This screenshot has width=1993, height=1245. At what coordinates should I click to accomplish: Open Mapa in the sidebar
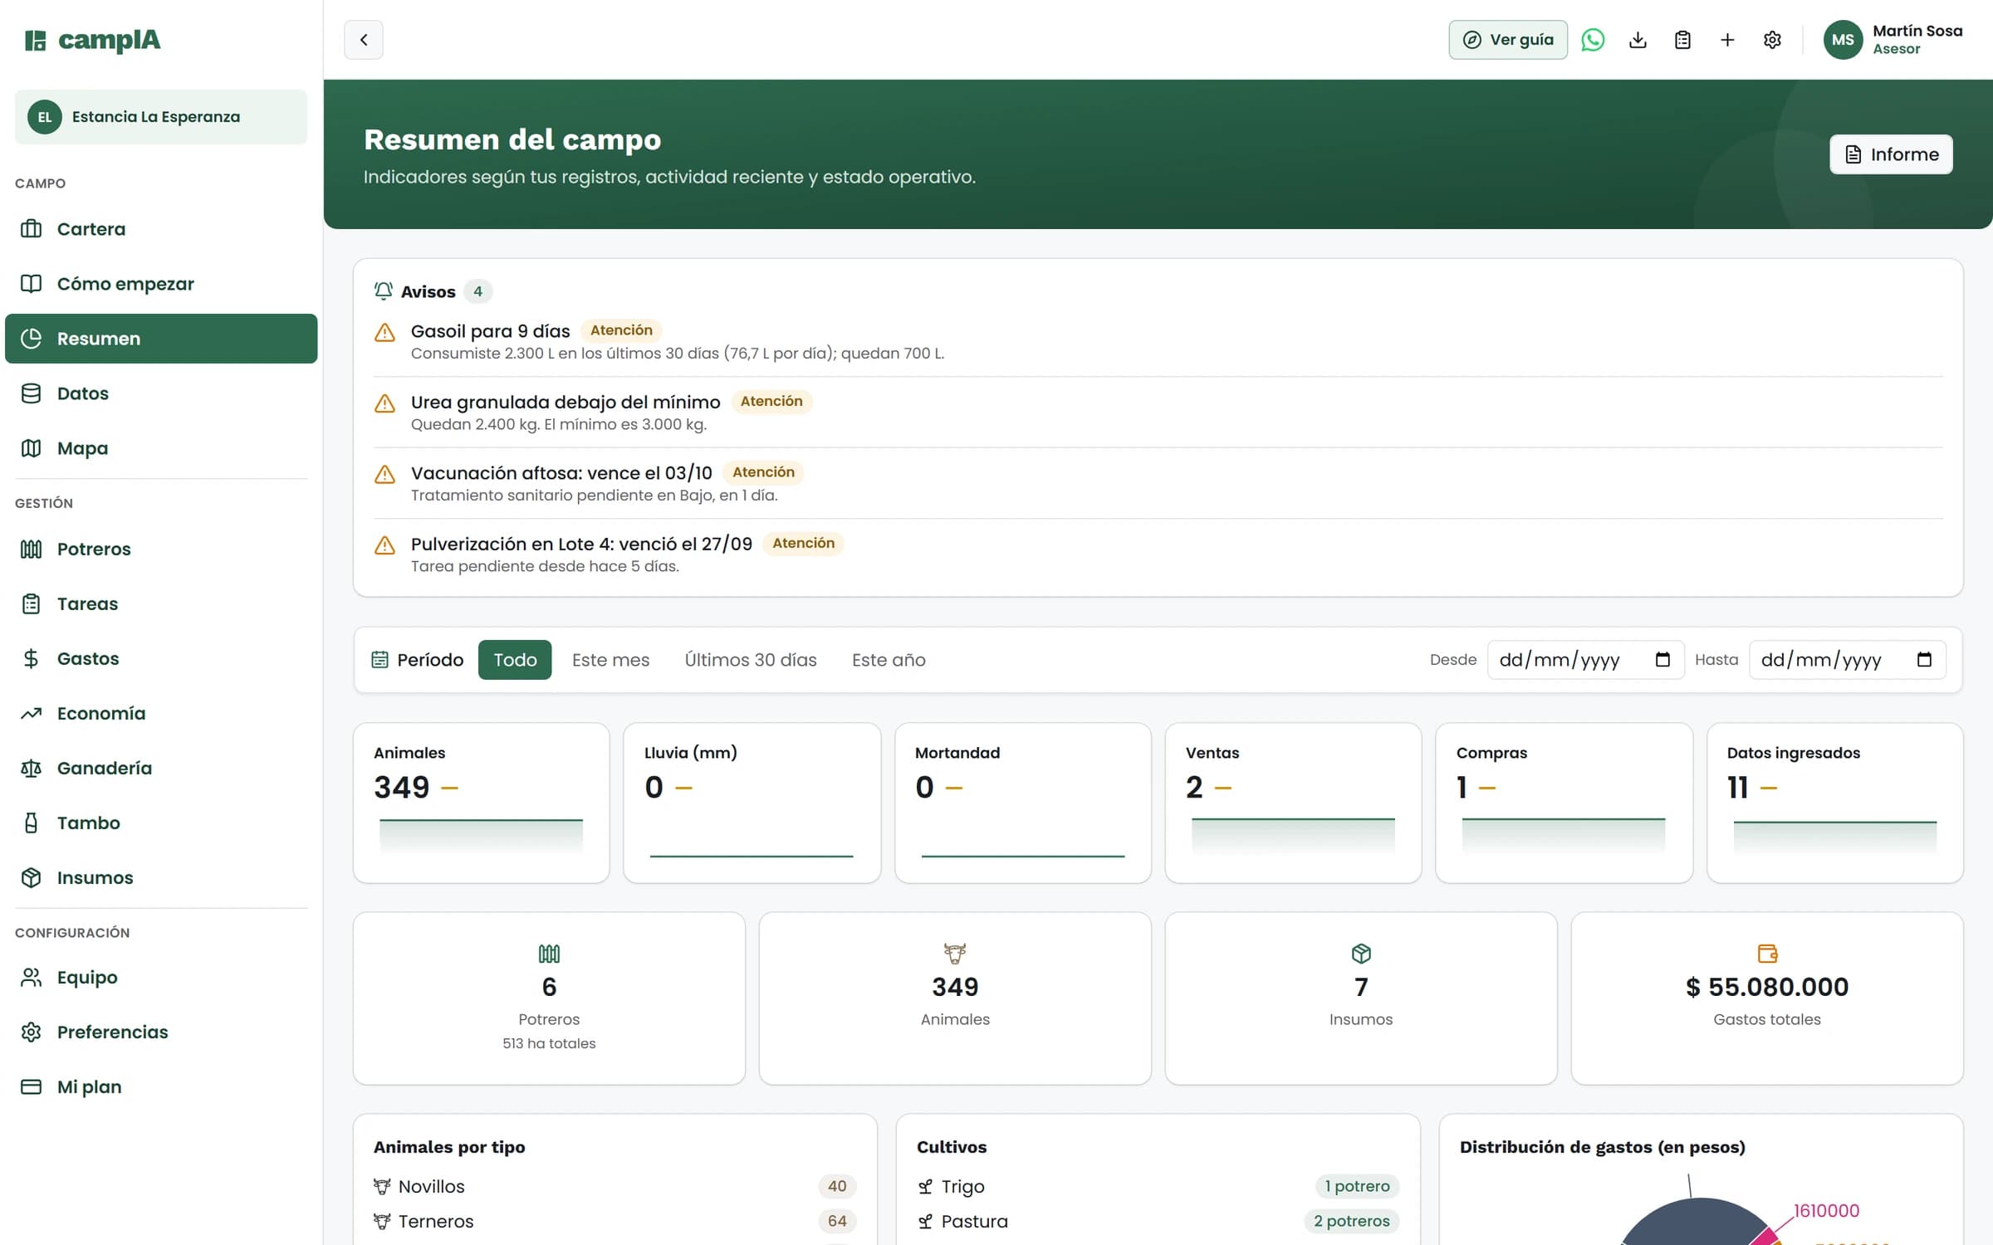click(x=161, y=448)
